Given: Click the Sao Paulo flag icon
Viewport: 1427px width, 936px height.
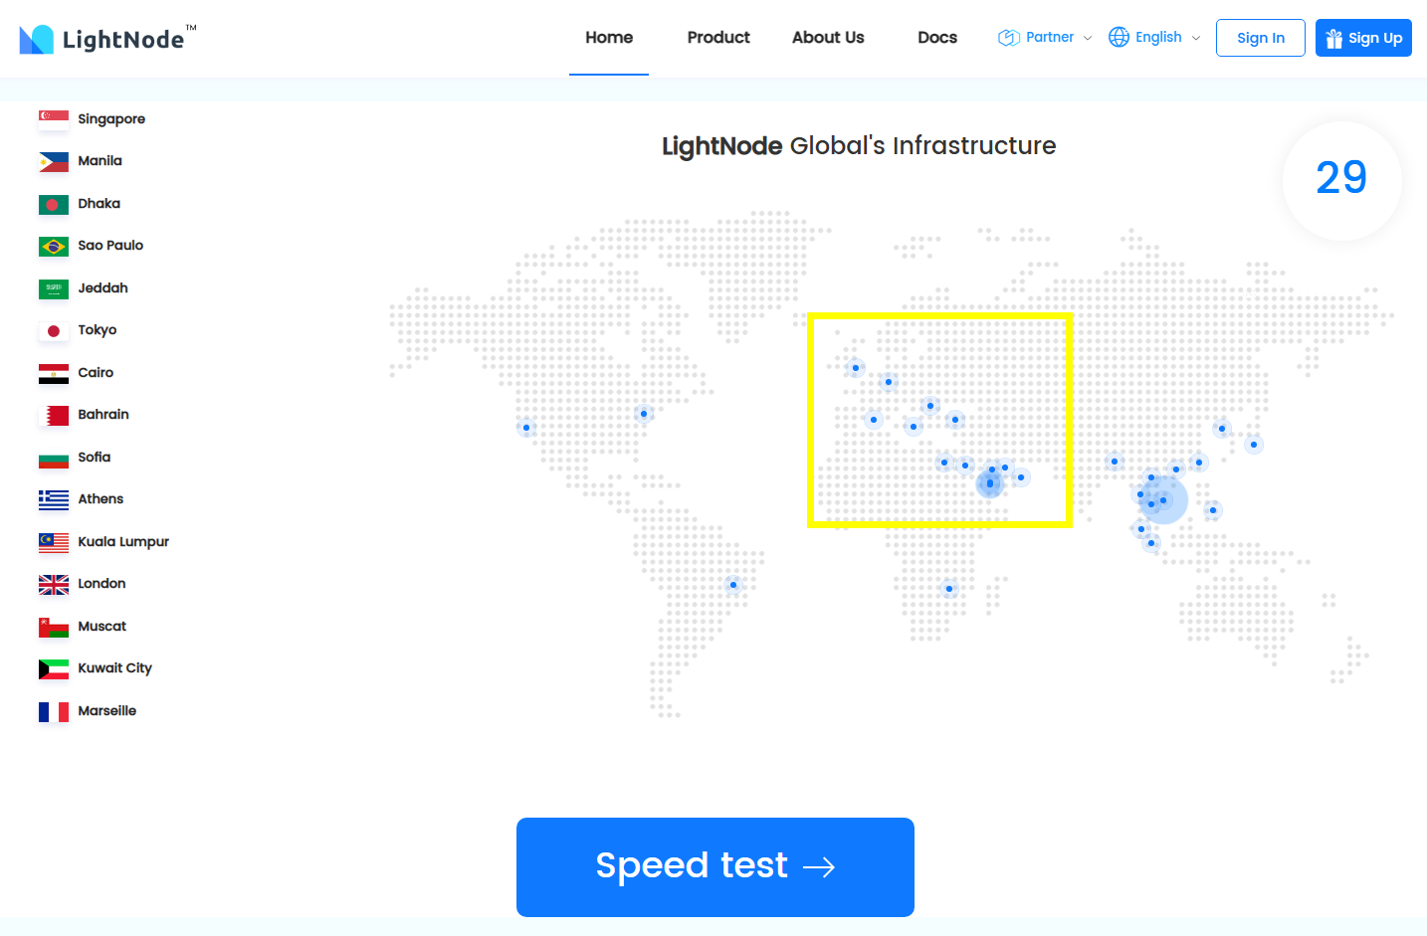Looking at the screenshot, I should pos(53,246).
